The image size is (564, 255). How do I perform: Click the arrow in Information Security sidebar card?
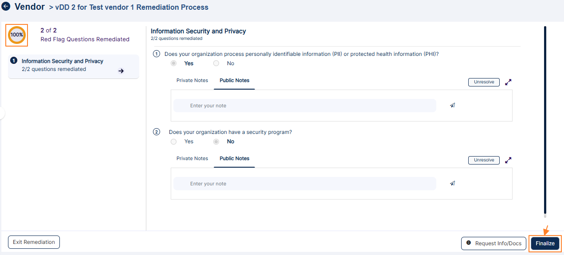(x=121, y=71)
